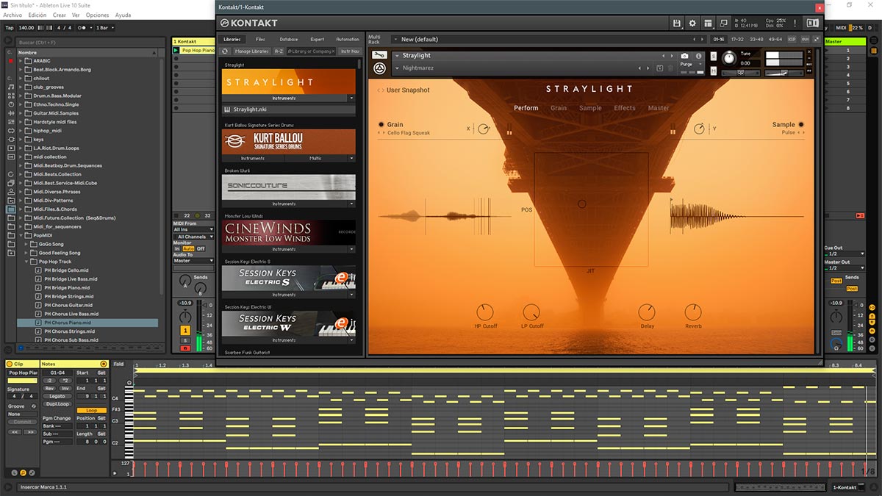Click the MIDI editor preview headphone icon
This screenshot has height=496, width=882.
coord(130,383)
